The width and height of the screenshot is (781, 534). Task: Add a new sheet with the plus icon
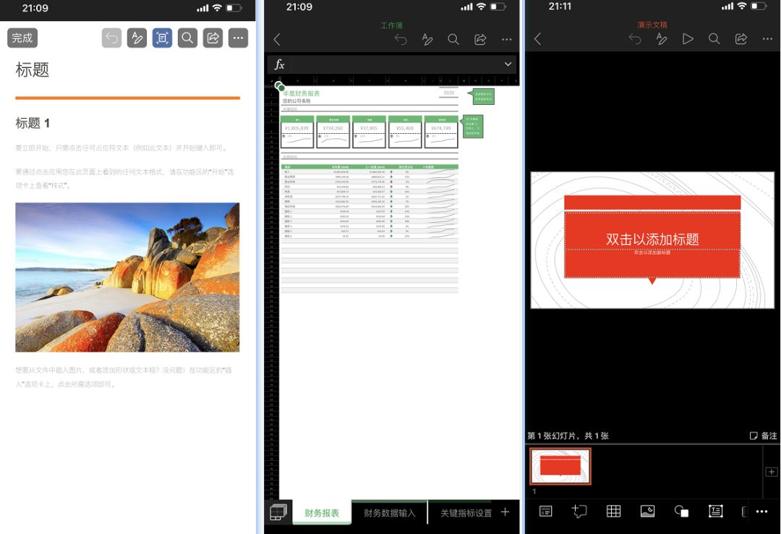pos(505,512)
